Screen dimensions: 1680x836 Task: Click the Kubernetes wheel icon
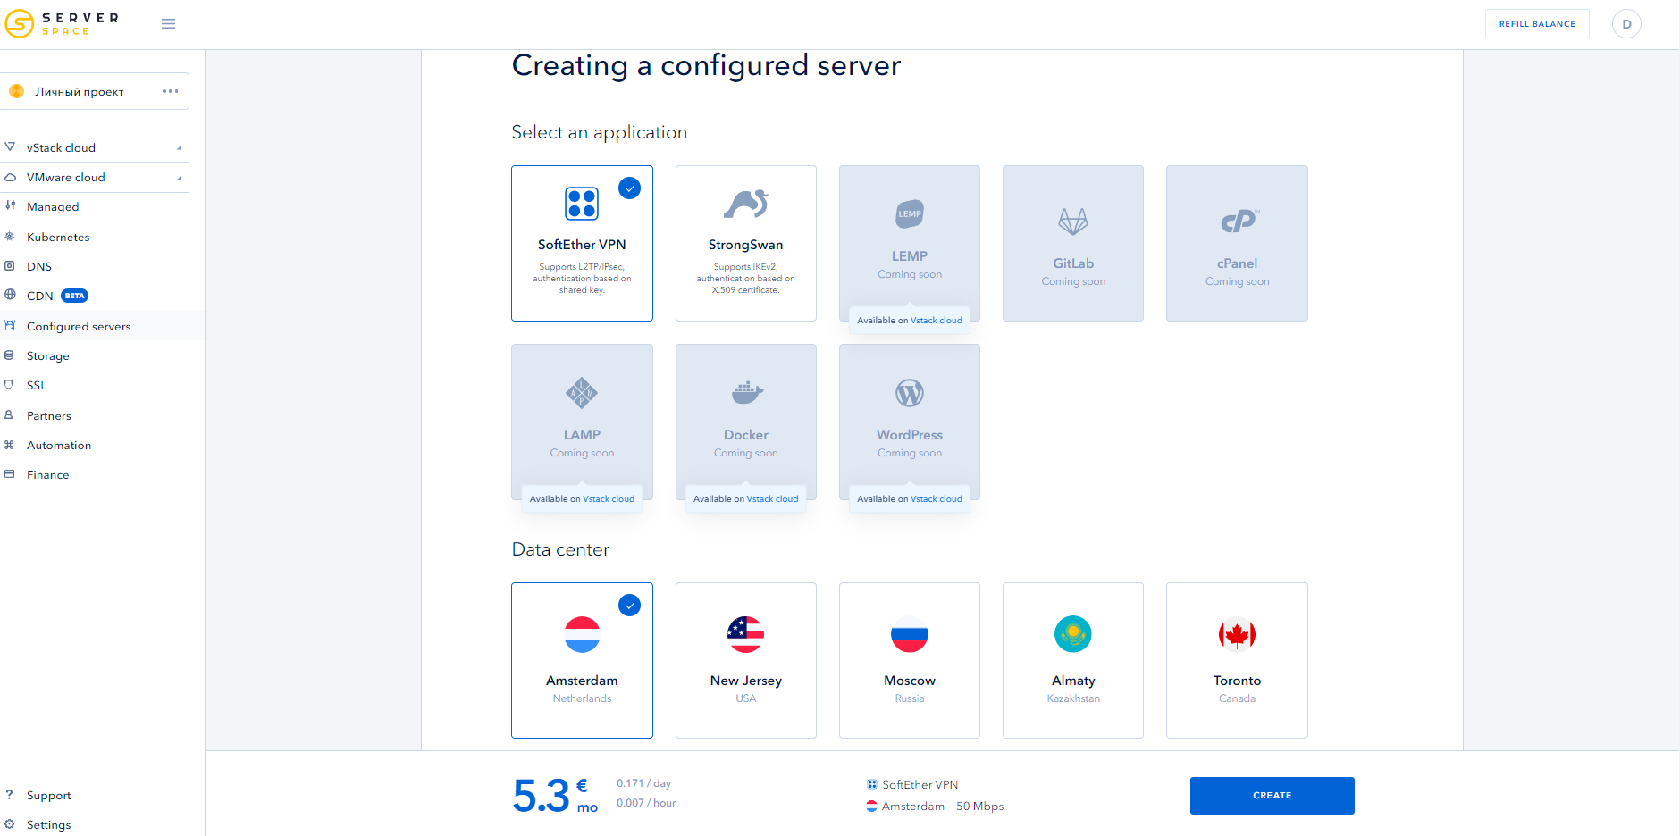click(x=10, y=236)
